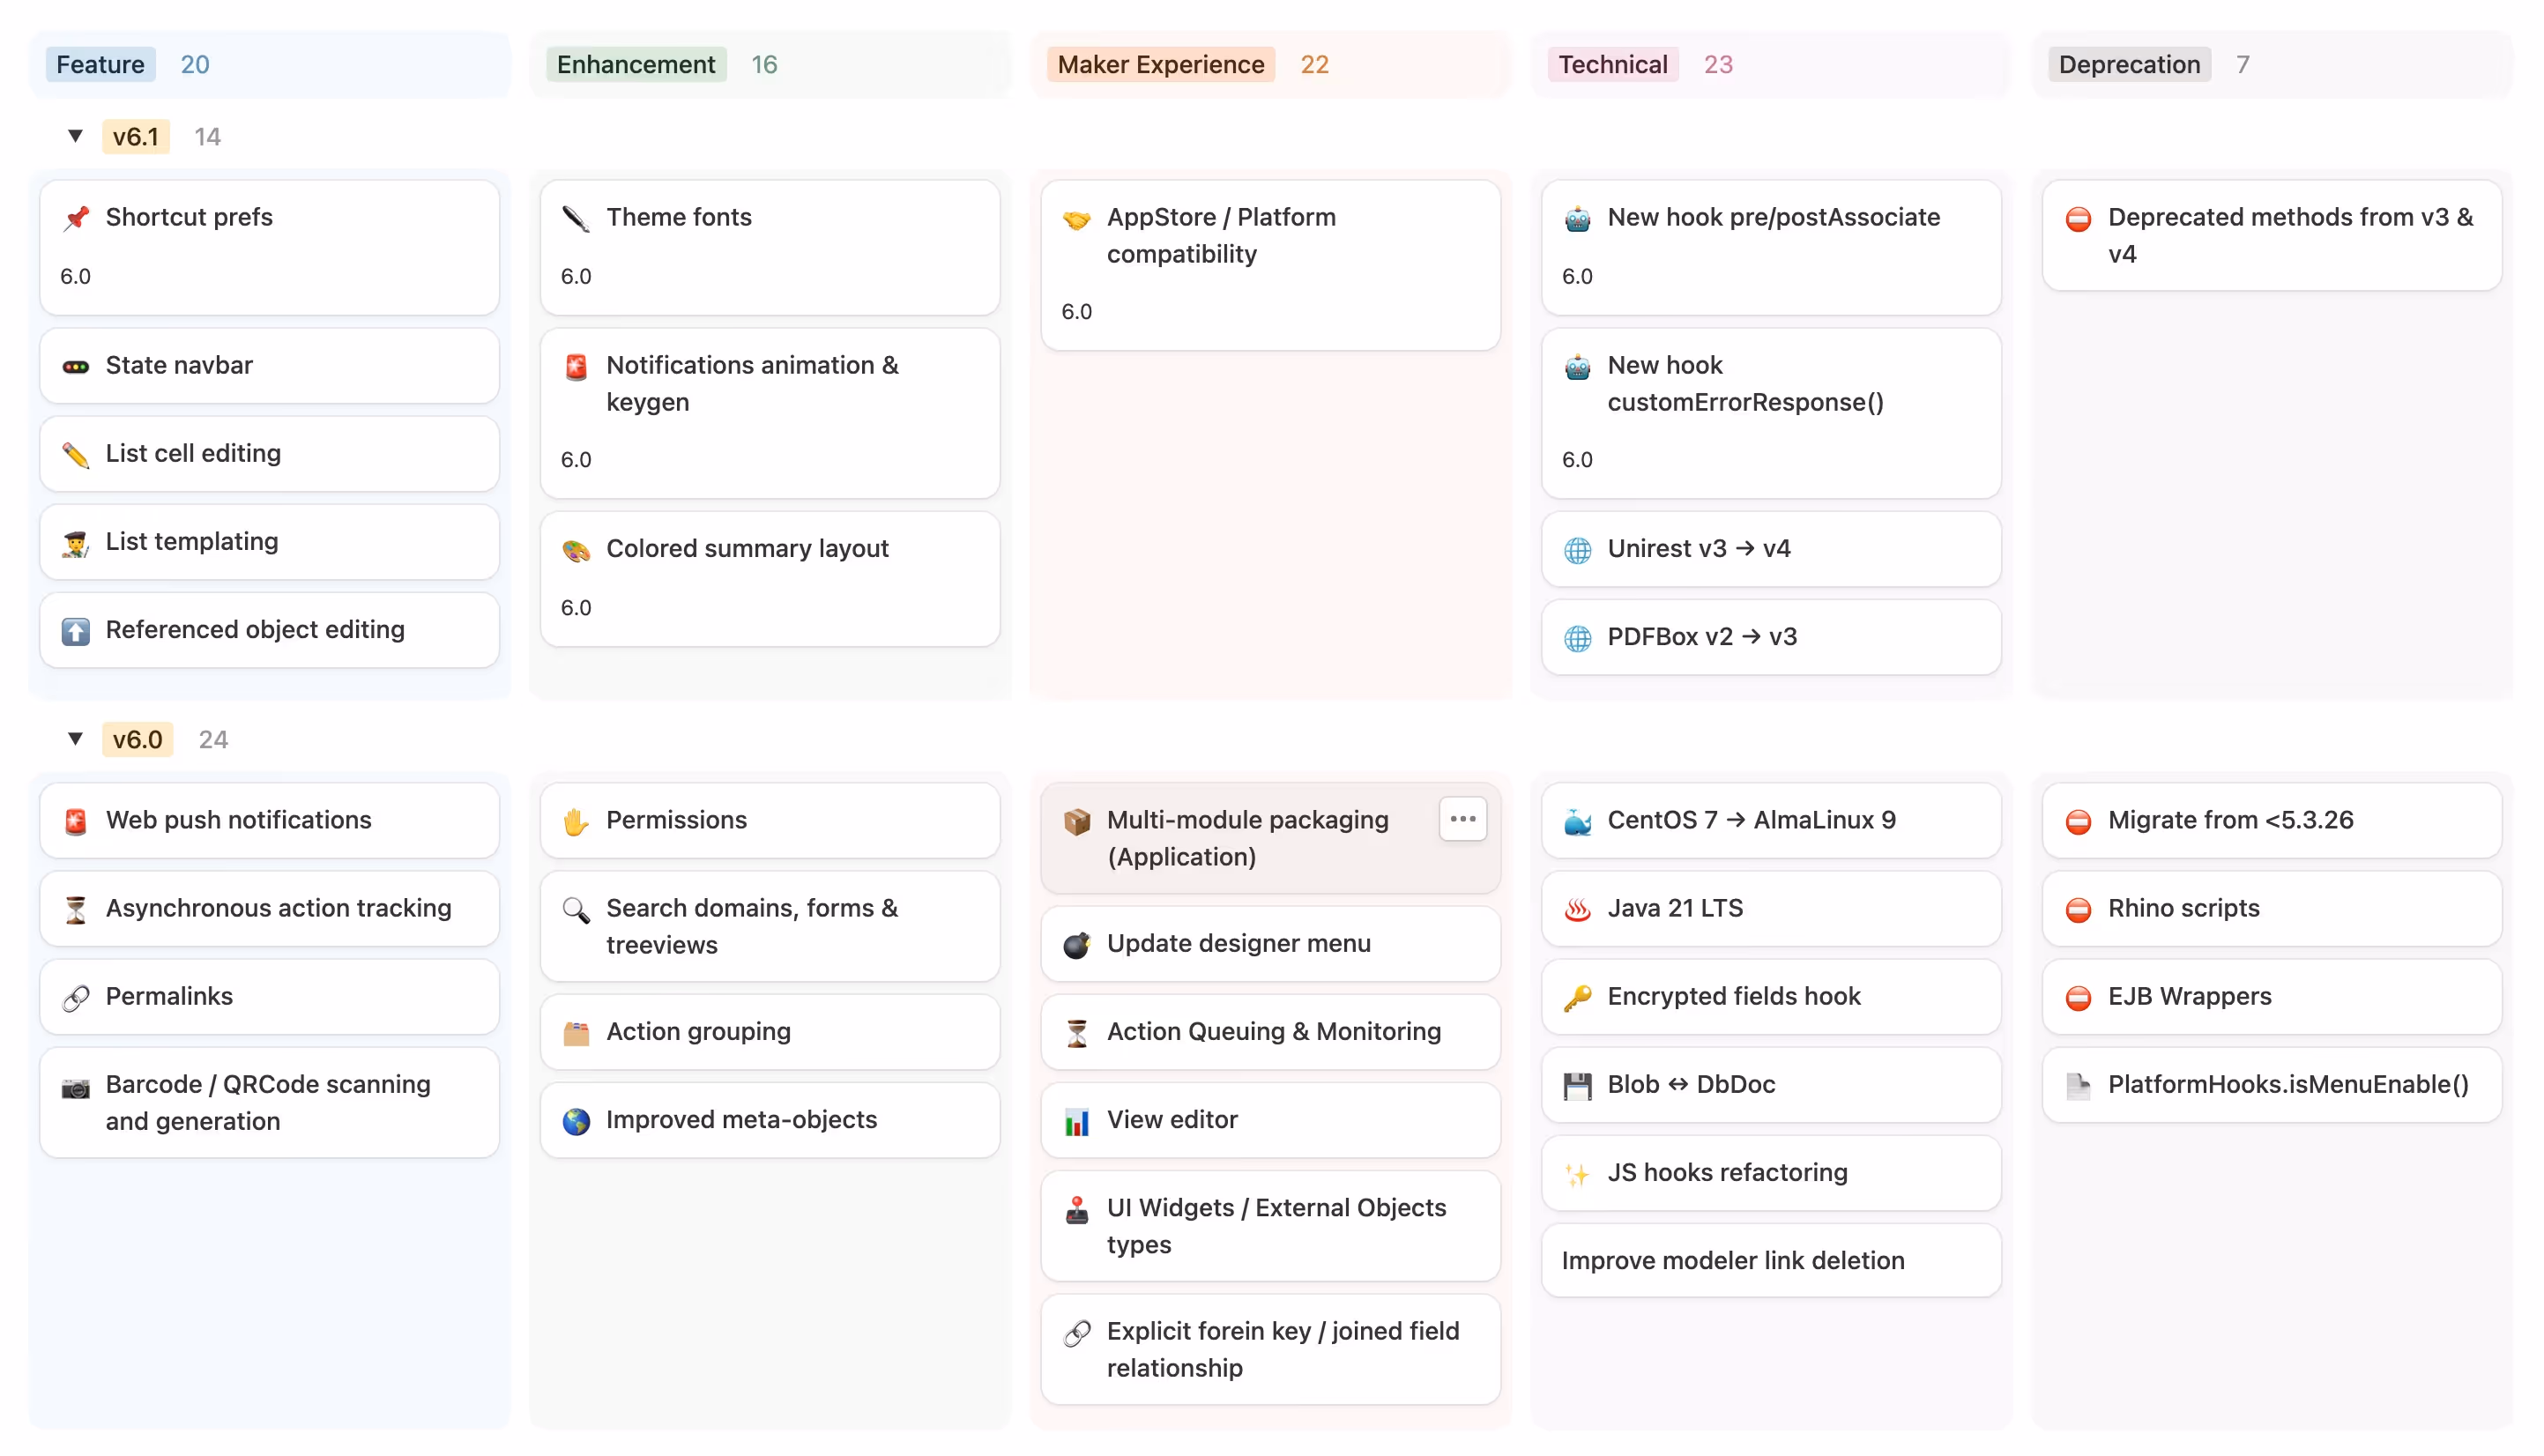Click the 6.0 value under Theme fonts

coord(576,276)
